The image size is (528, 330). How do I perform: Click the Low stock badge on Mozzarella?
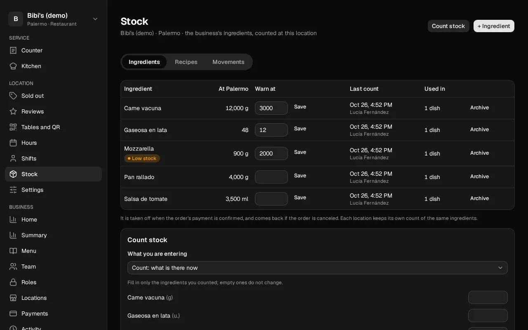(x=142, y=158)
